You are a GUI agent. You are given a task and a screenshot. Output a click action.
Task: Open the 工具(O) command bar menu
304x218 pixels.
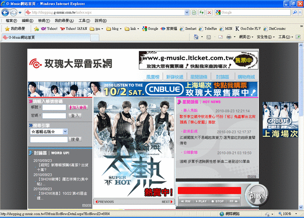pyautogui.click(x=286, y=37)
